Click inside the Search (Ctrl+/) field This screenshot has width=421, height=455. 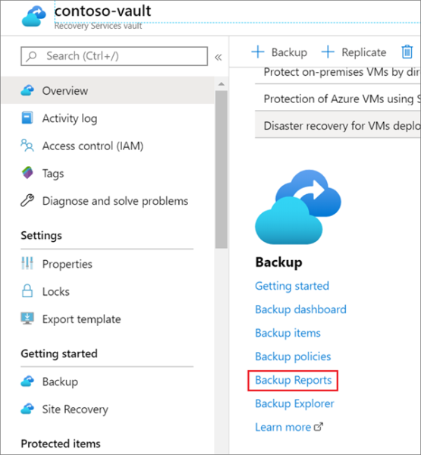point(114,56)
